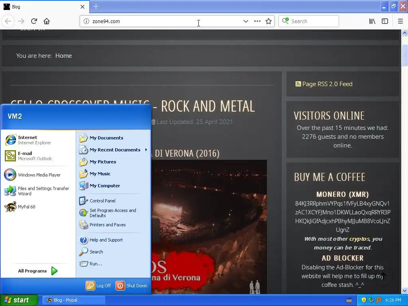Click the magnifier icon in system tray
The height and width of the screenshot is (306, 408).
[379, 300]
